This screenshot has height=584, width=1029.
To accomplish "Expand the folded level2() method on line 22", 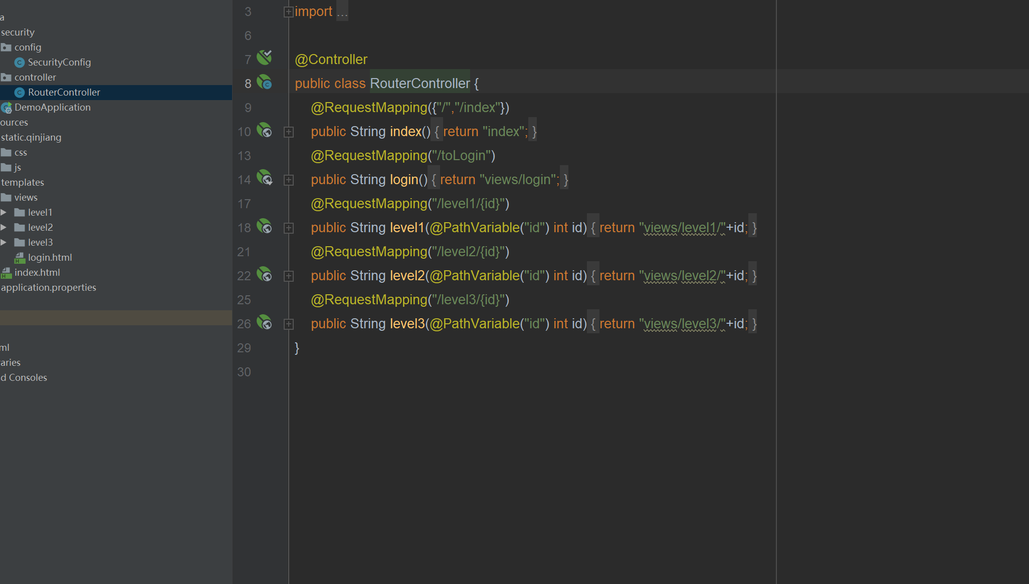I will pyautogui.click(x=288, y=276).
